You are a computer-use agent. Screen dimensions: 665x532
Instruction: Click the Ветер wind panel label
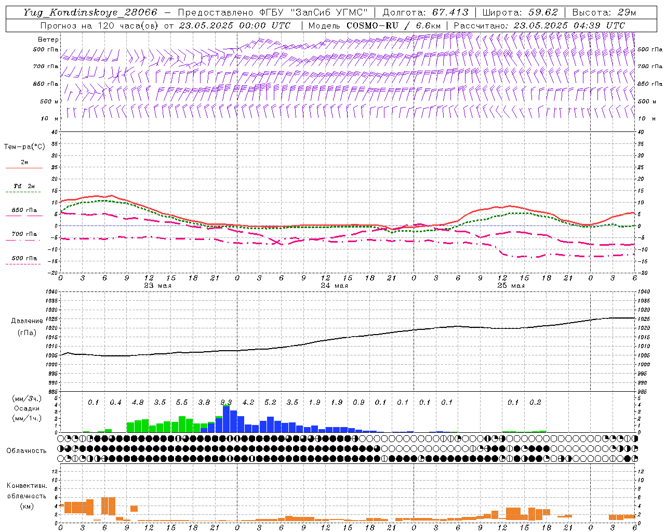[x=48, y=39]
